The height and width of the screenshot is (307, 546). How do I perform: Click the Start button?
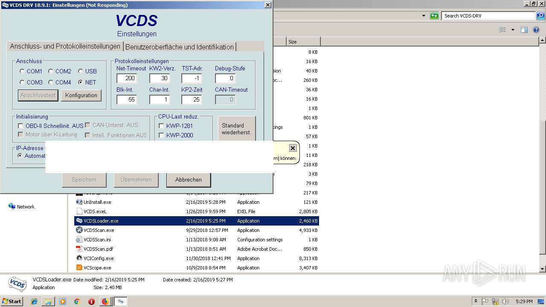coord(12,301)
